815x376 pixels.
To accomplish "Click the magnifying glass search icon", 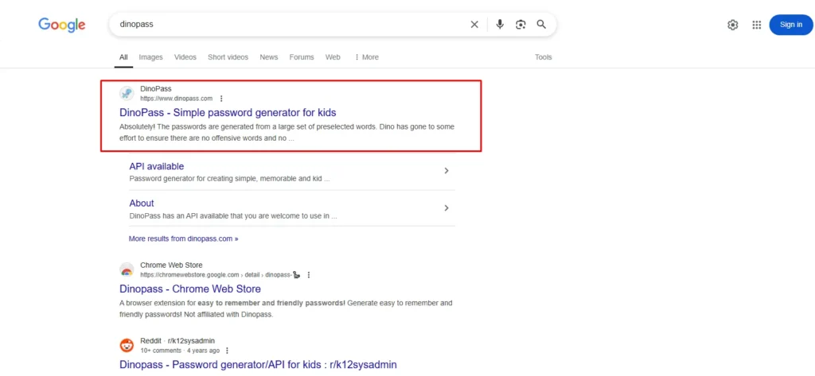I will tap(541, 25).
